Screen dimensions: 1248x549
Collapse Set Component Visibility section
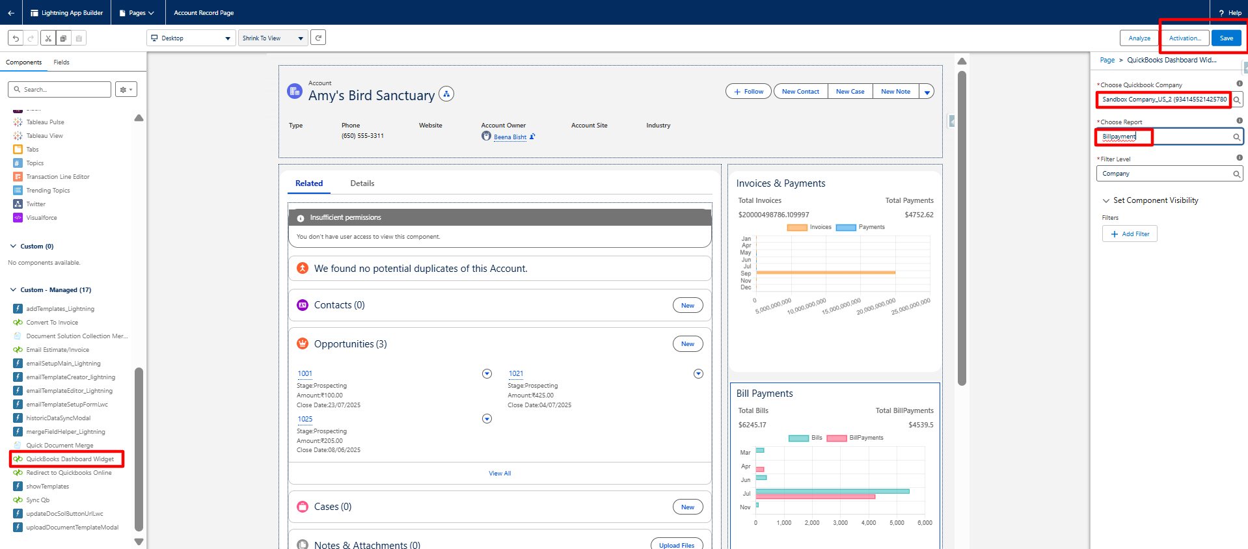pyautogui.click(x=1106, y=201)
